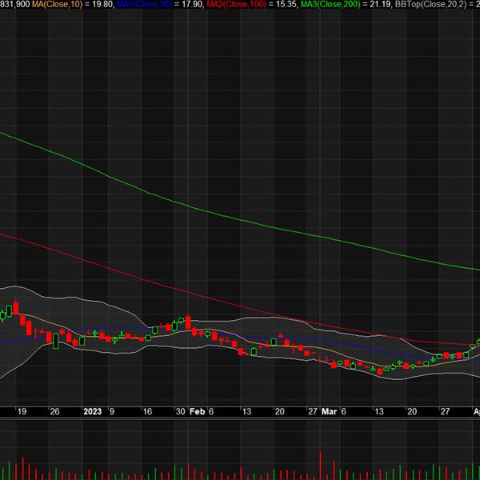Select the Mar month label on date axis

pyautogui.click(x=329, y=411)
